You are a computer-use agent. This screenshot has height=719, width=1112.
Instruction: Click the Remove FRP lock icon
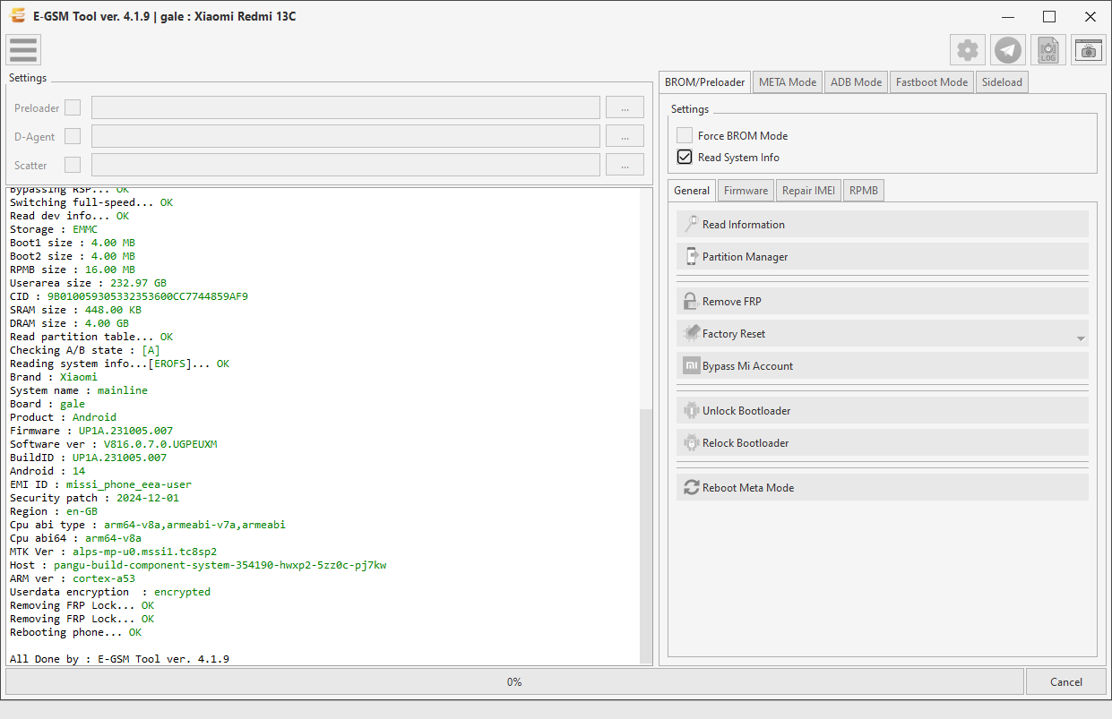(x=691, y=302)
